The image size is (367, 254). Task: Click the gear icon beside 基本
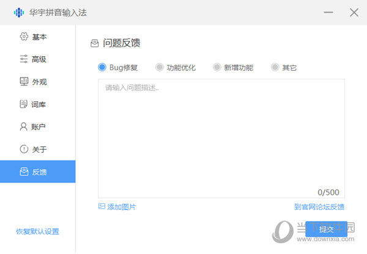tap(24, 37)
